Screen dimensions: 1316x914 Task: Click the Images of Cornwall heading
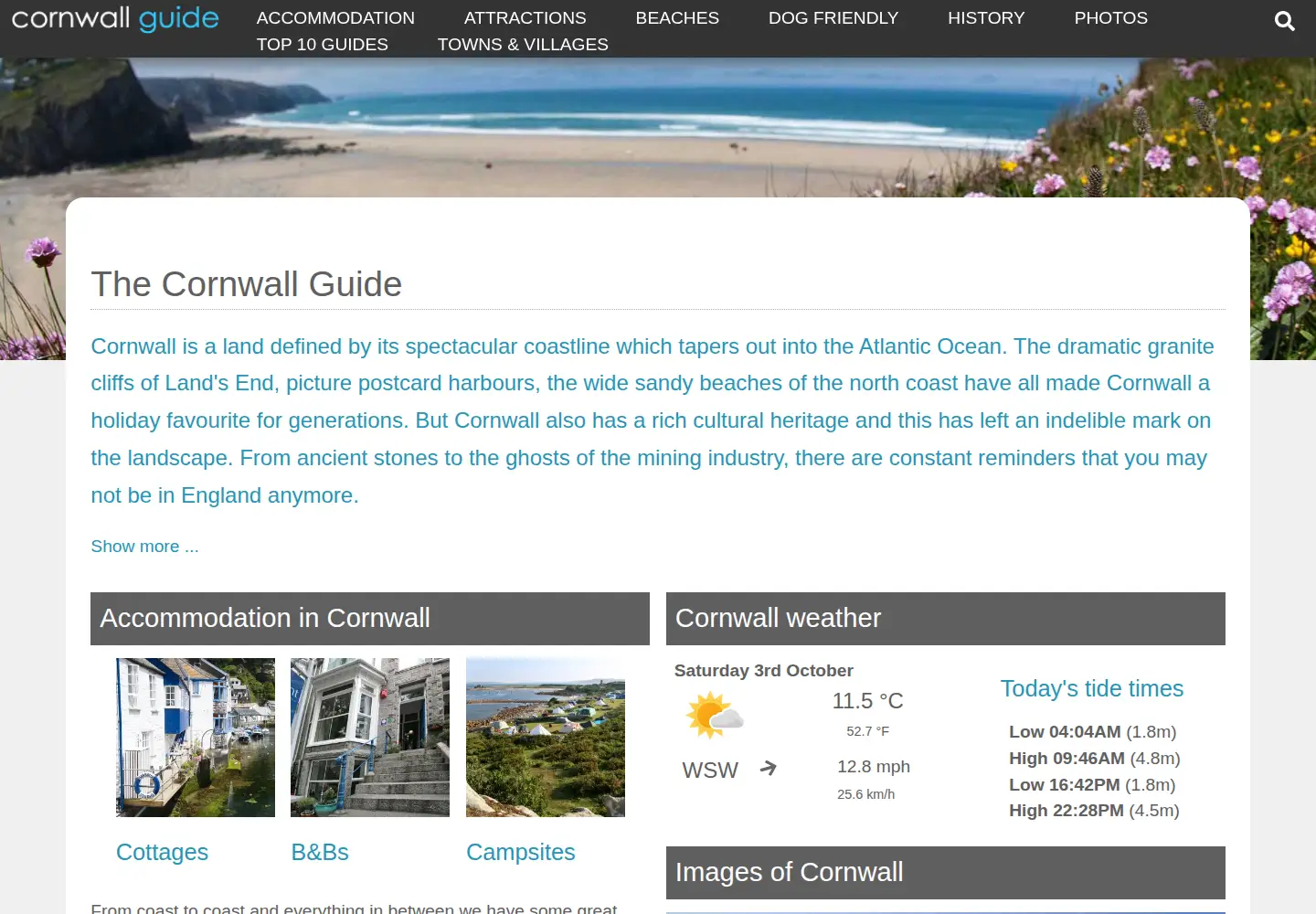point(946,873)
